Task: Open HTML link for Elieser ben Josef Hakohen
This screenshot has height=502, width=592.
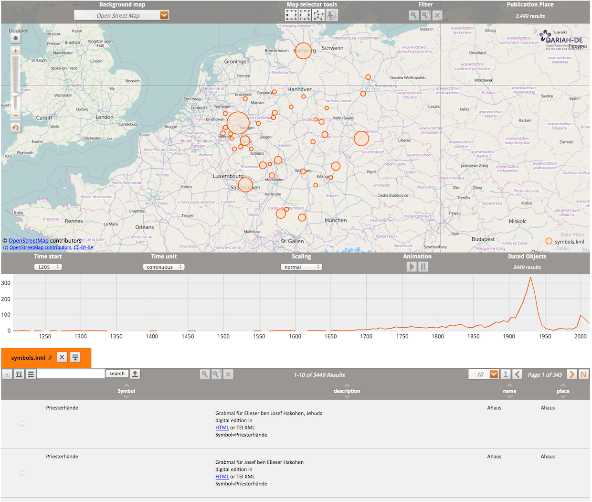Action: tap(222, 427)
